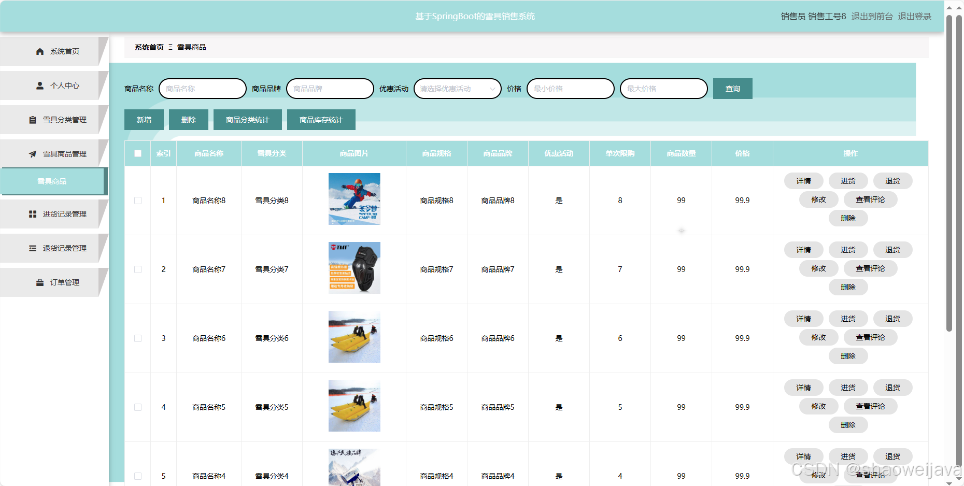Check the row checkbox for 商品名称5
This screenshot has width=964, height=486.
[x=138, y=407]
